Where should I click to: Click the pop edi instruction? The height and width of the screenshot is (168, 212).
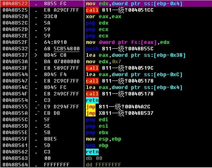coord(97,120)
